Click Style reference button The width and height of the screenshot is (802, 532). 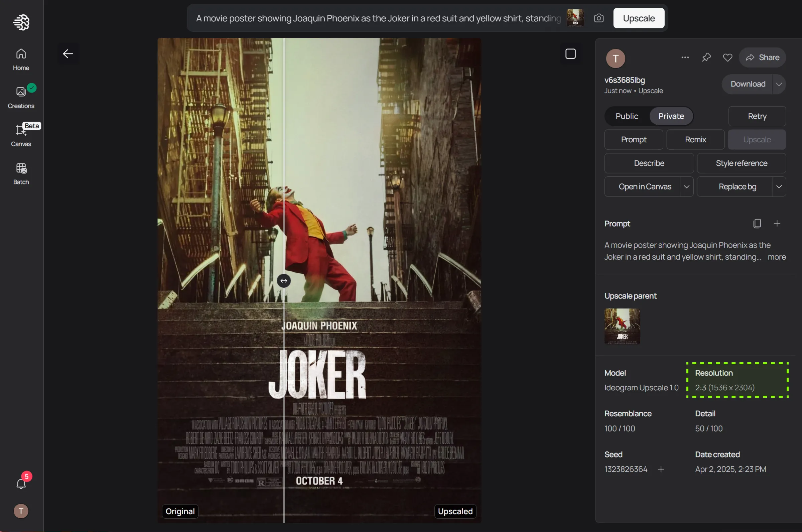741,163
